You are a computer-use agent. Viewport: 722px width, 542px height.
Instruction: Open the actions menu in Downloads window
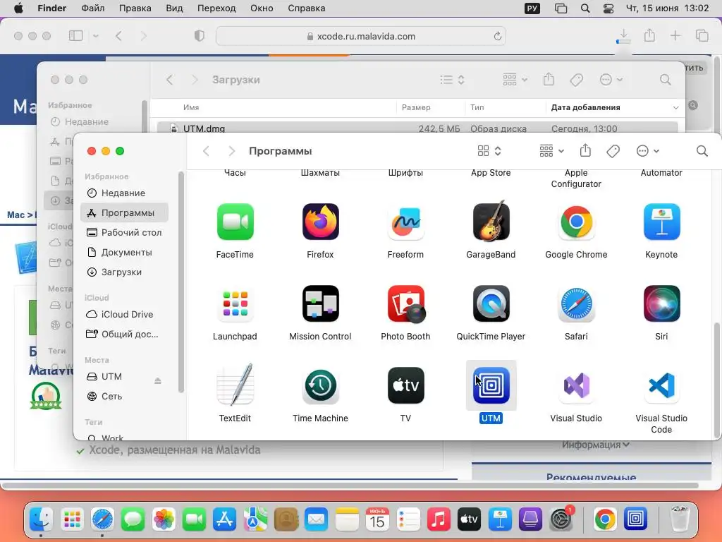click(x=611, y=80)
